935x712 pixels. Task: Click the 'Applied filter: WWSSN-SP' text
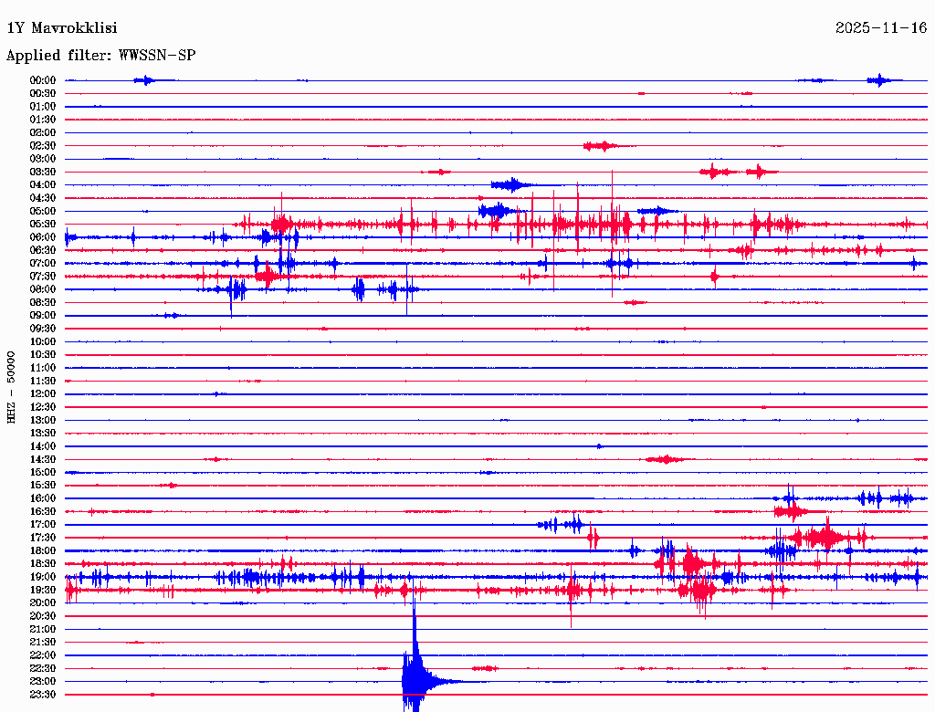[100, 56]
